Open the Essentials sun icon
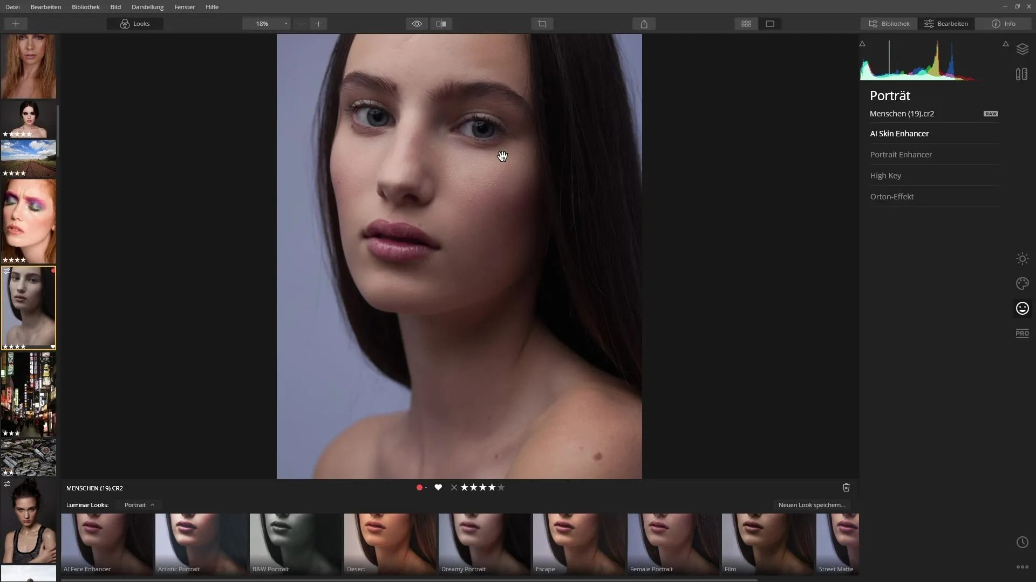This screenshot has height=582, width=1036. coord(1022,259)
